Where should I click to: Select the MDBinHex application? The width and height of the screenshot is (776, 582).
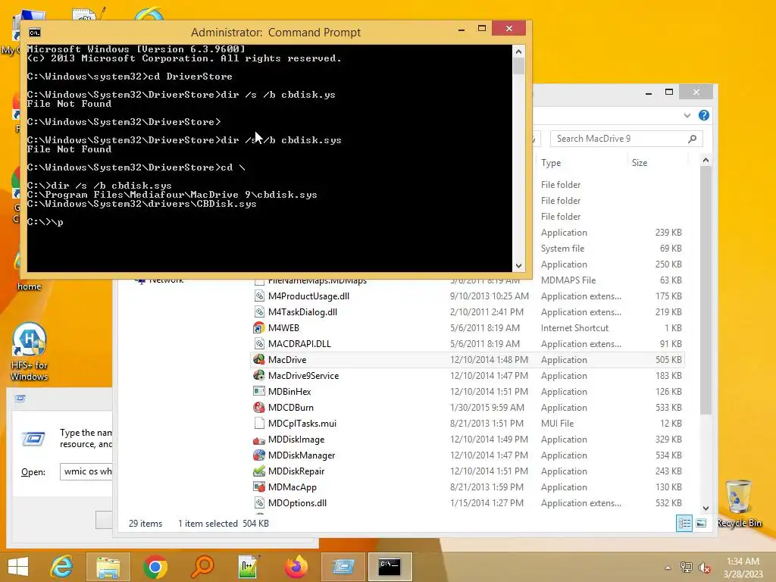pos(468,392)
